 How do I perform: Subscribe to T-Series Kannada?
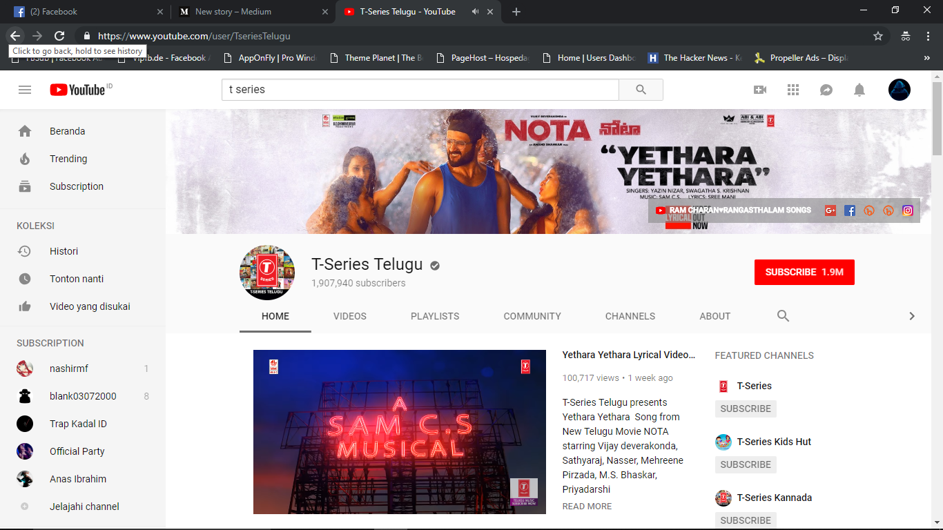(746, 520)
